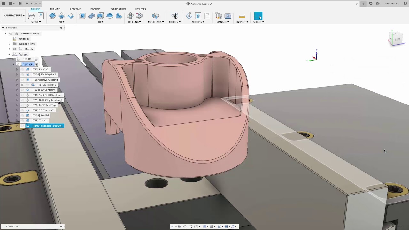409x230 pixels.
Task: Expand the Named Views folder
Action: point(9,44)
